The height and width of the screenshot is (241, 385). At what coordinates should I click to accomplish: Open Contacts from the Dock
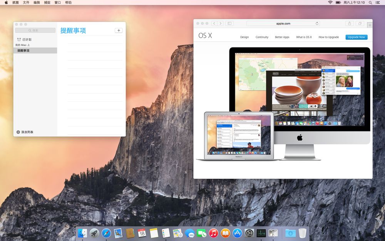(130, 233)
